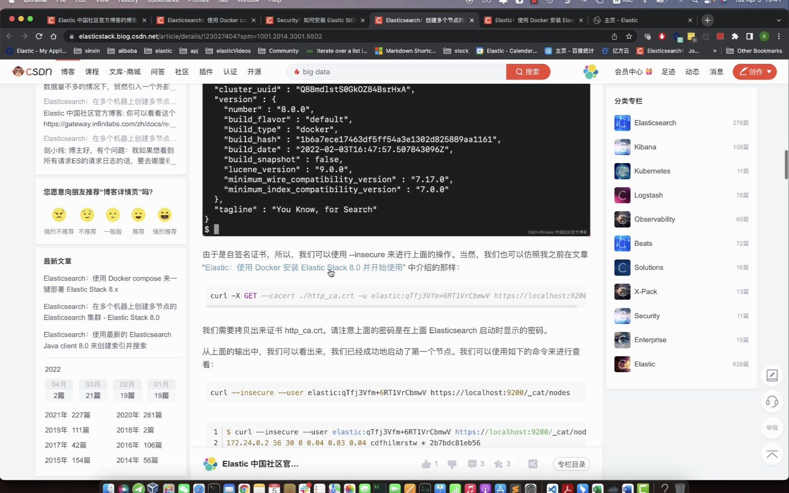Open the Chrome home page button

(x=53, y=36)
